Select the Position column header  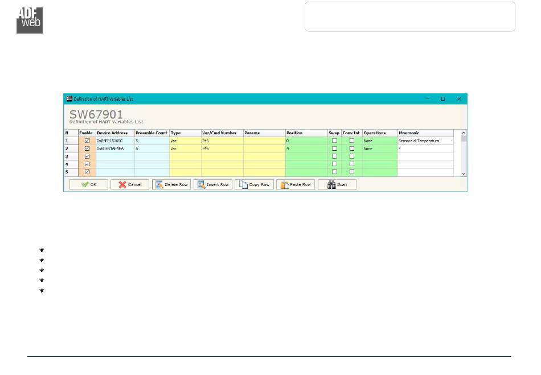pos(306,133)
